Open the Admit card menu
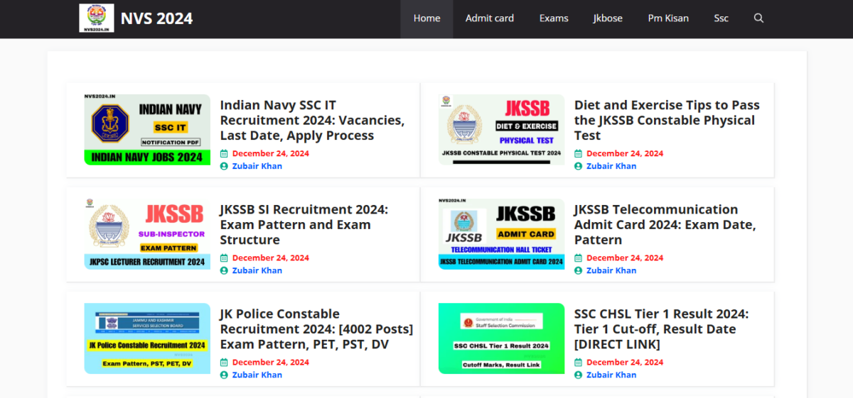The image size is (853, 398). click(x=490, y=18)
